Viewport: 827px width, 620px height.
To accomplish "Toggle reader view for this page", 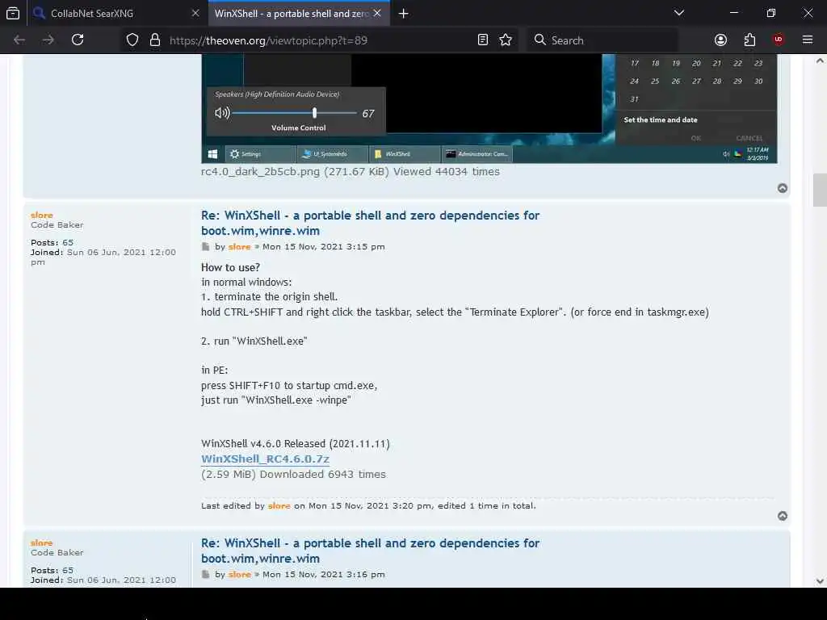I will pyautogui.click(x=483, y=40).
